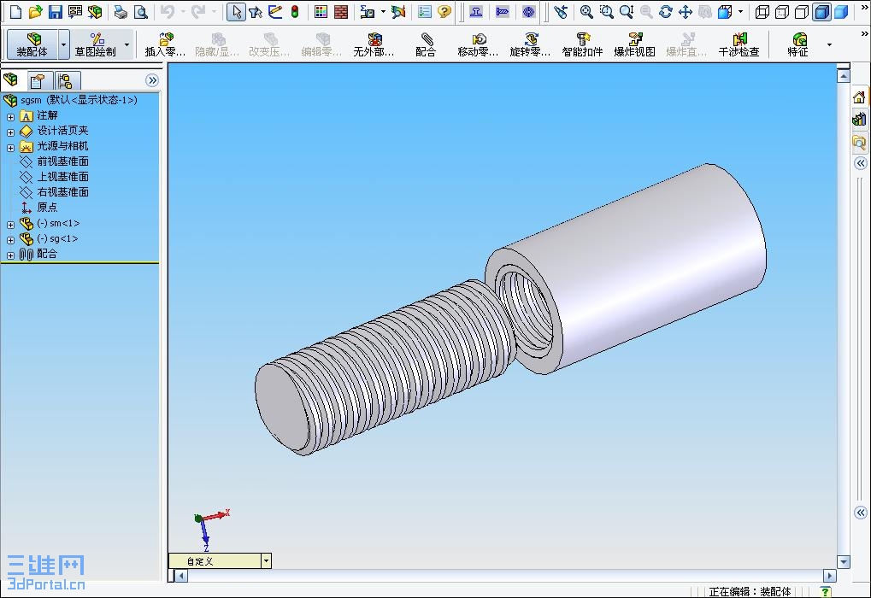Screen dimensions: 871x598
Task: Expand the 注解 tree node
Action: [x=10, y=117]
